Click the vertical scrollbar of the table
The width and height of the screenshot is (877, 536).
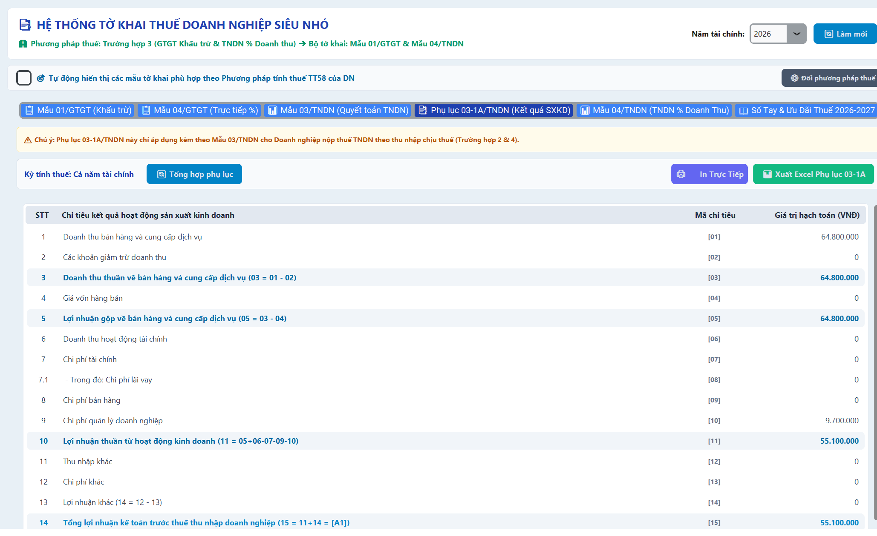point(875,362)
